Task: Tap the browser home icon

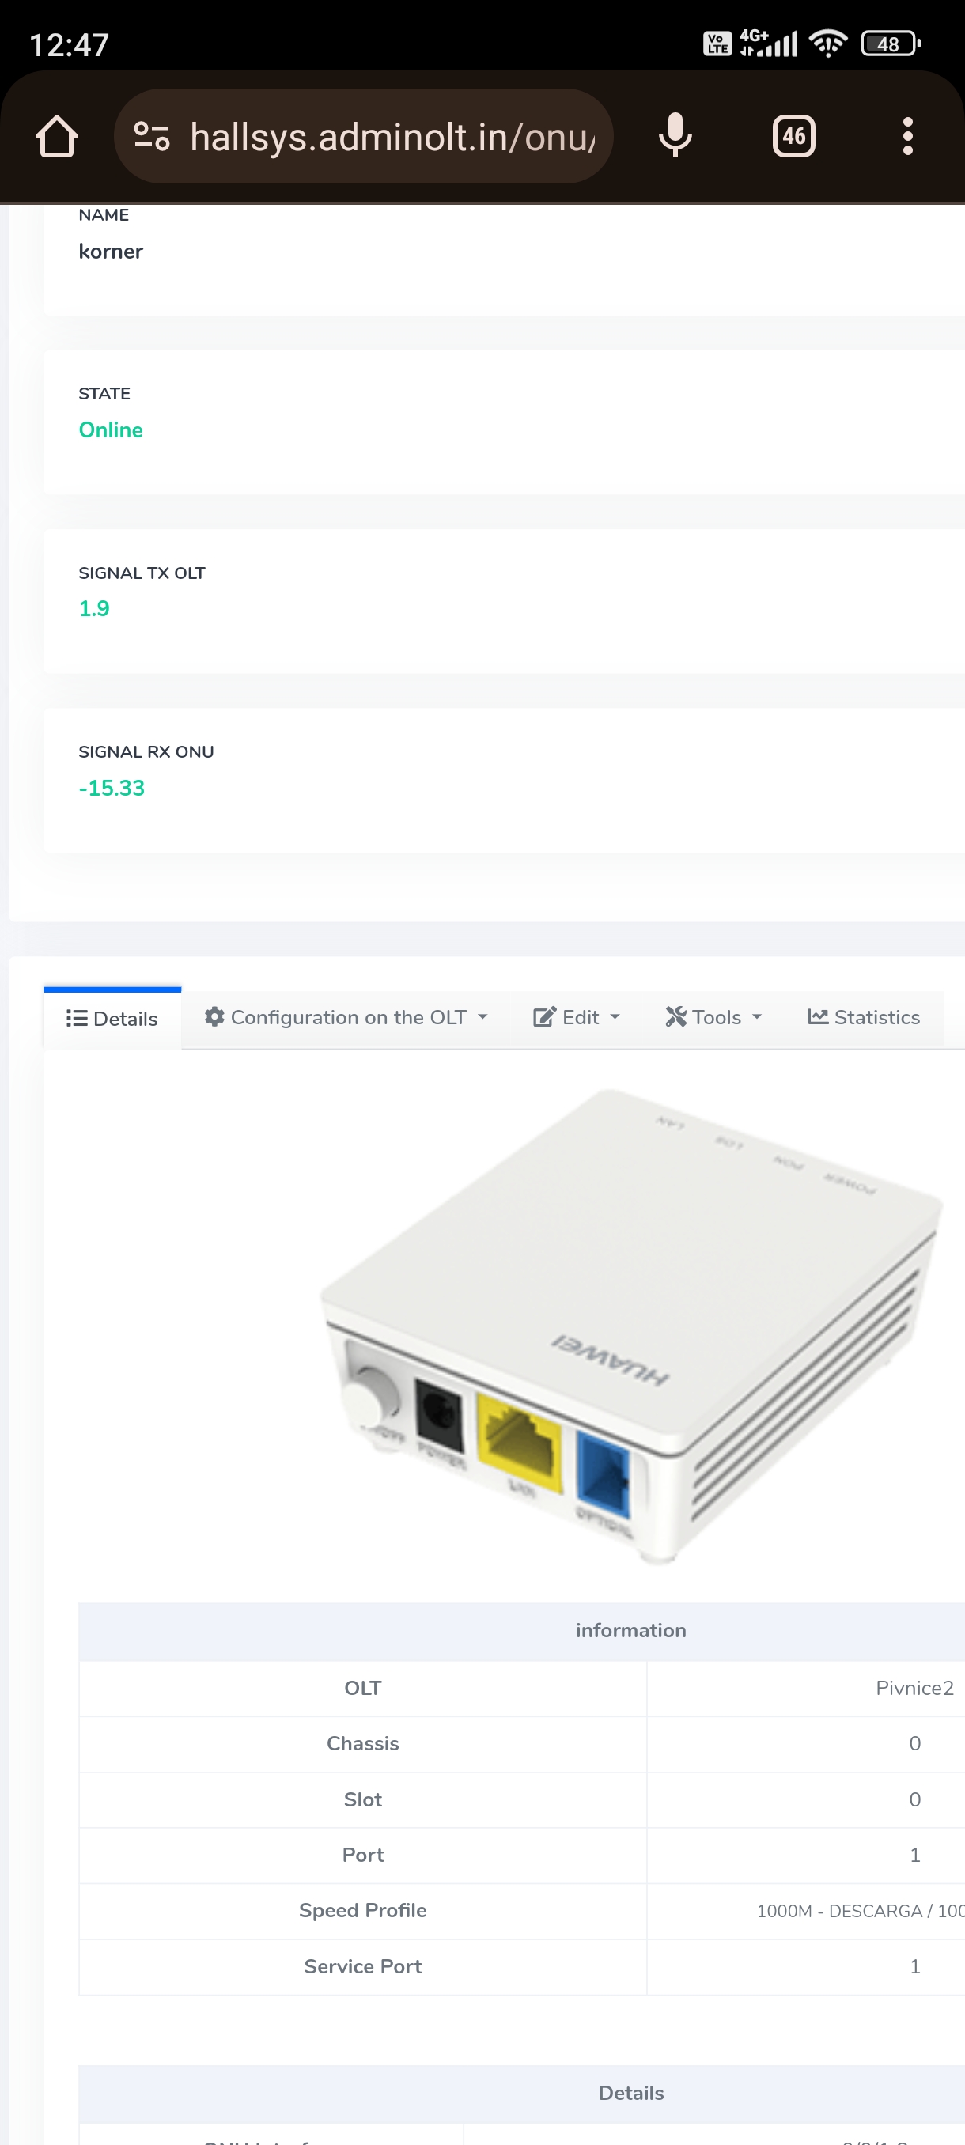Action: point(57,136)
